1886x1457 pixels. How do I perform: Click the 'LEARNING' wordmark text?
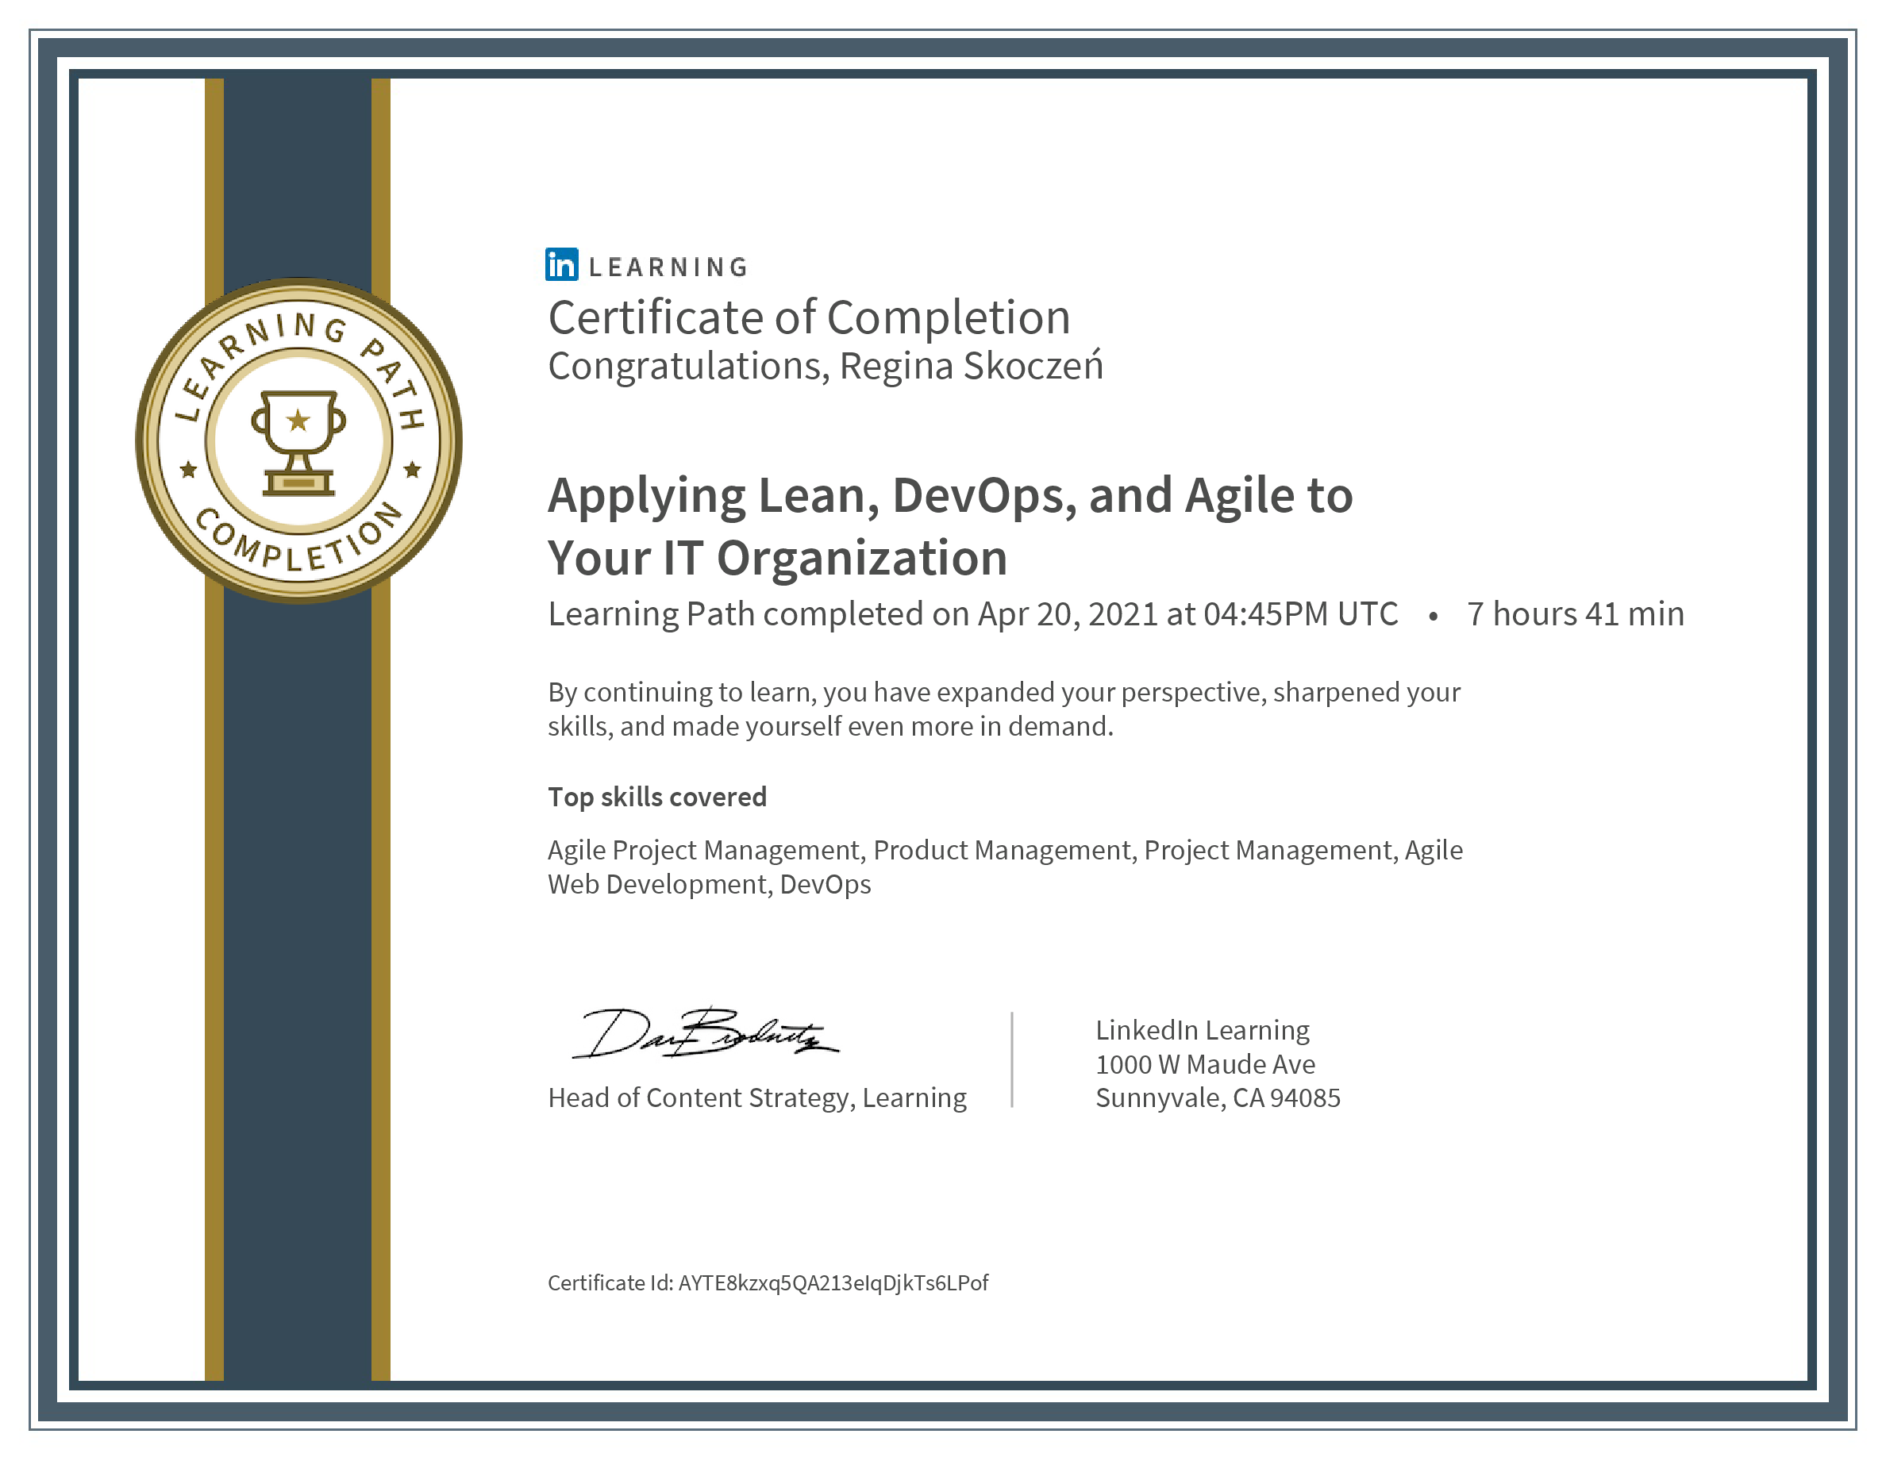(x=668, y=267)
